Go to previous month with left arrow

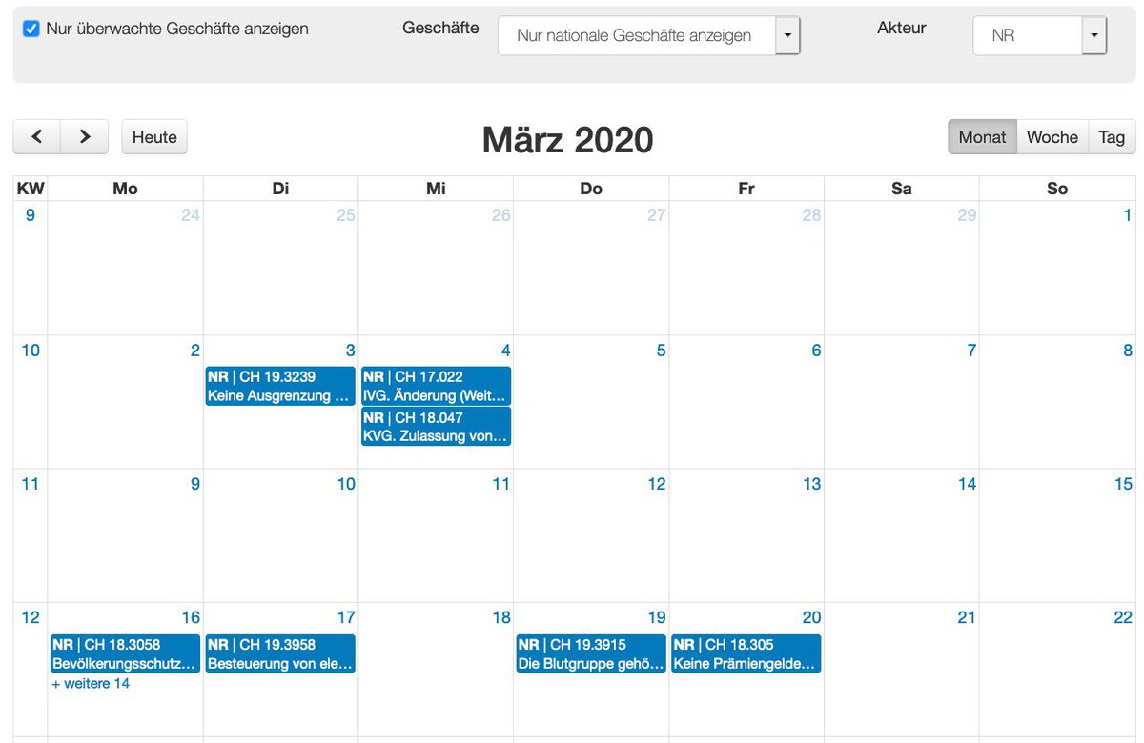37,136
